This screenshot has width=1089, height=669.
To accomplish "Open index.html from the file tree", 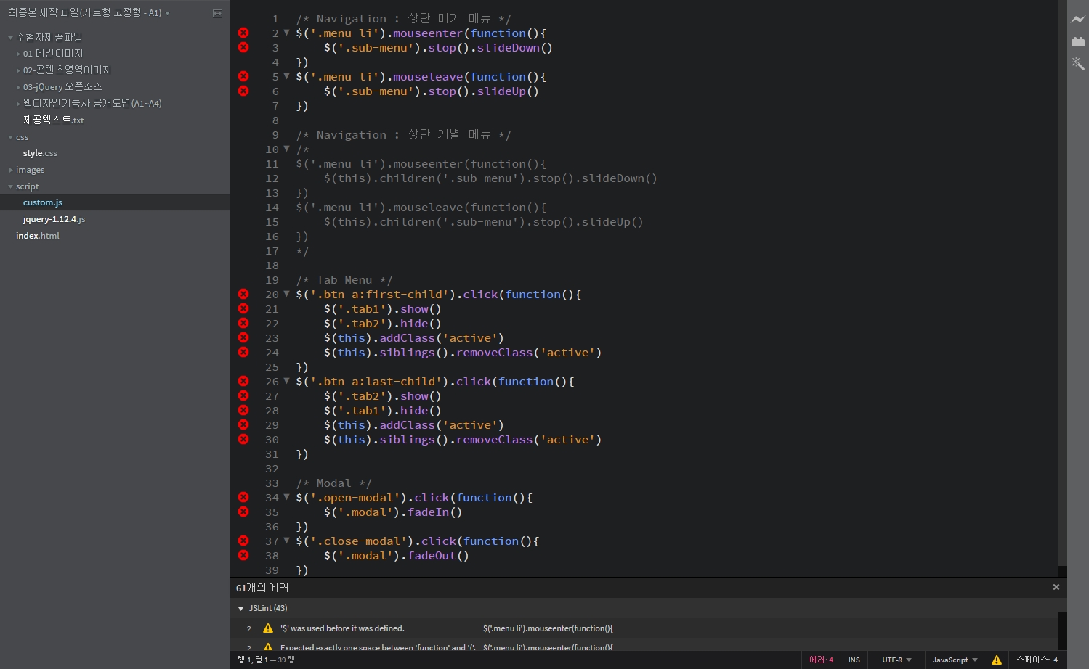I will (x=38, y=236).
